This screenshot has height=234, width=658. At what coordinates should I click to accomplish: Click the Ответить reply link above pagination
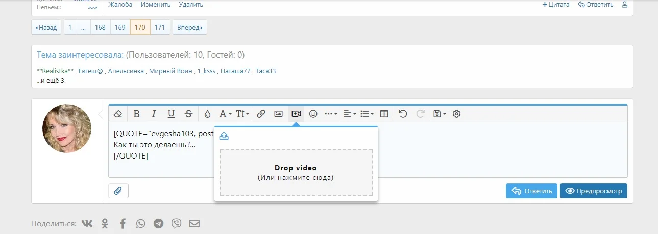click(596, 5)
